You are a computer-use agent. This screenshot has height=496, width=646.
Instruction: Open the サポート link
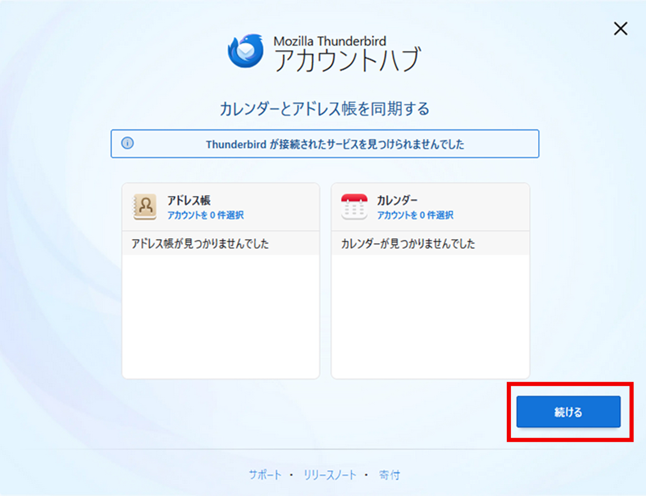pos(265,475)
